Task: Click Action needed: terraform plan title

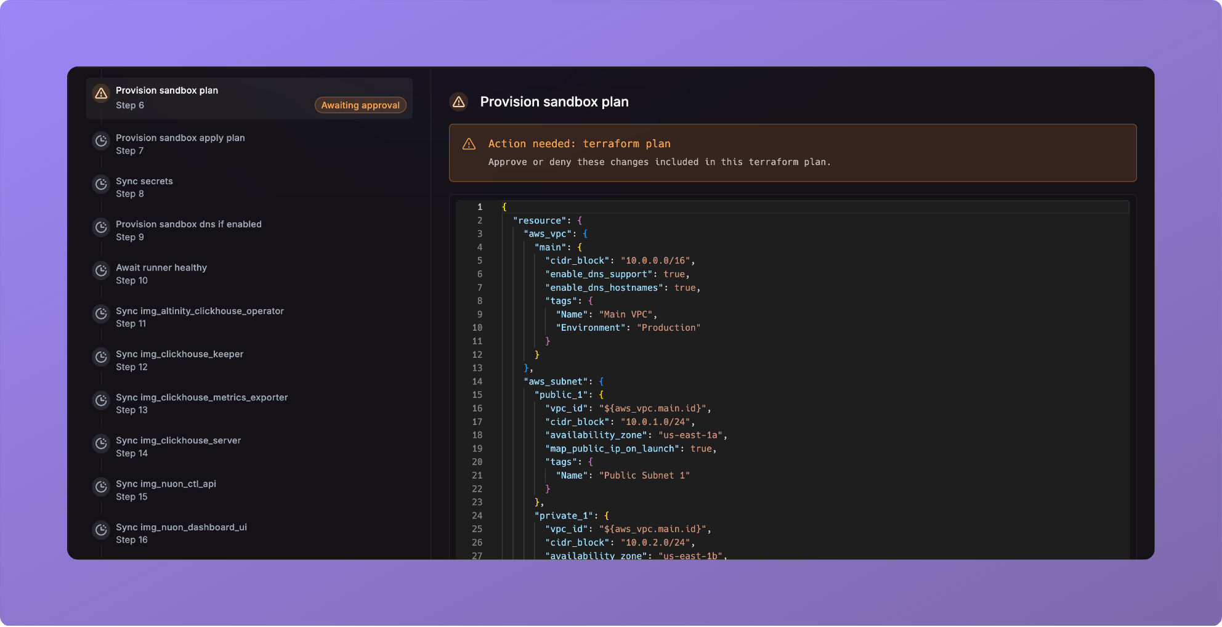Action: pos(579,144)
